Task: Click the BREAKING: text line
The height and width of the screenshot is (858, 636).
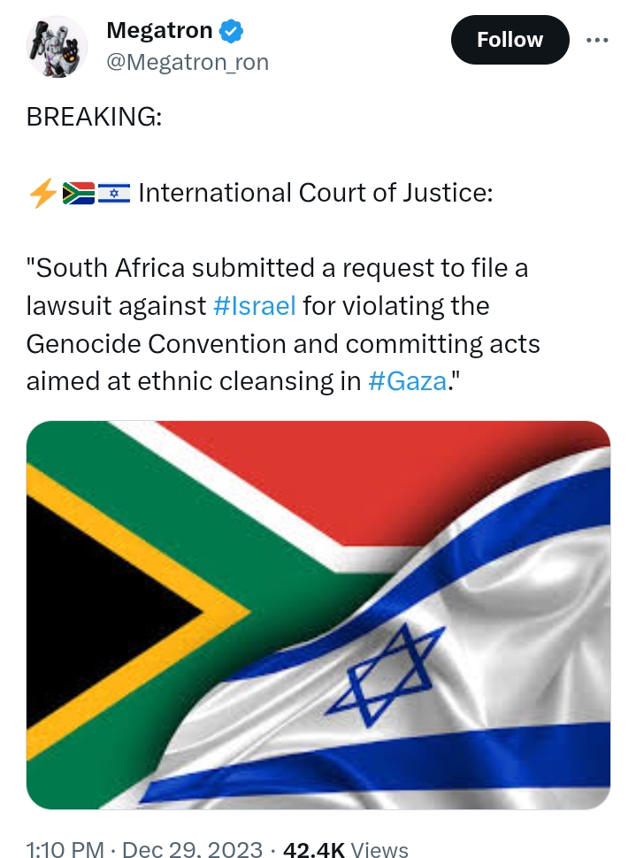Action: [94, 117]
